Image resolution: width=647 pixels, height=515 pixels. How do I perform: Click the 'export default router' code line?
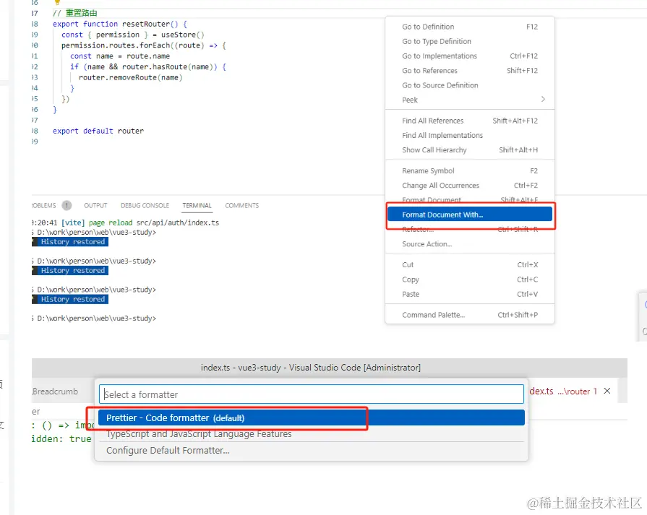pos(98,131)
